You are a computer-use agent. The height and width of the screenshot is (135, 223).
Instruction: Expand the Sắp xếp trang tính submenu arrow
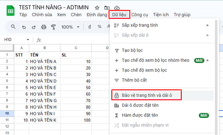(207, 25)
